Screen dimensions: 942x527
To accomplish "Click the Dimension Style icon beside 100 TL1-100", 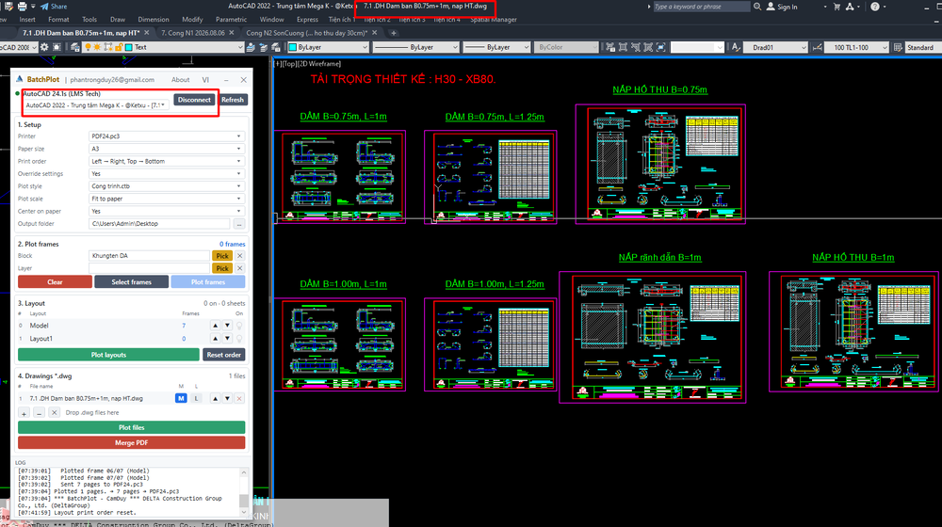I will click(x=817, y=47).
